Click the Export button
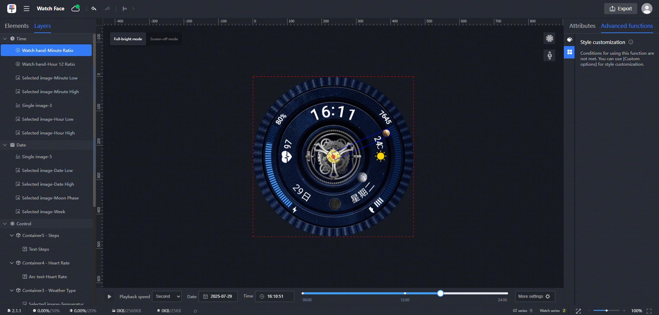659x315 pixels. point(620,9)
